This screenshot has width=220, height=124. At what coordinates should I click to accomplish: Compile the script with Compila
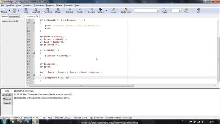[91, 11]
